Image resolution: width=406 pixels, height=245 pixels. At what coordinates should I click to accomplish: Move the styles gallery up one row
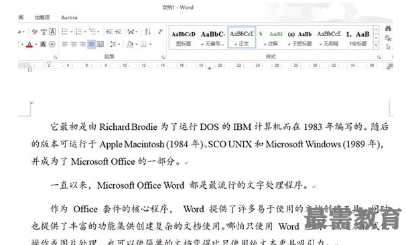point(376,29)
